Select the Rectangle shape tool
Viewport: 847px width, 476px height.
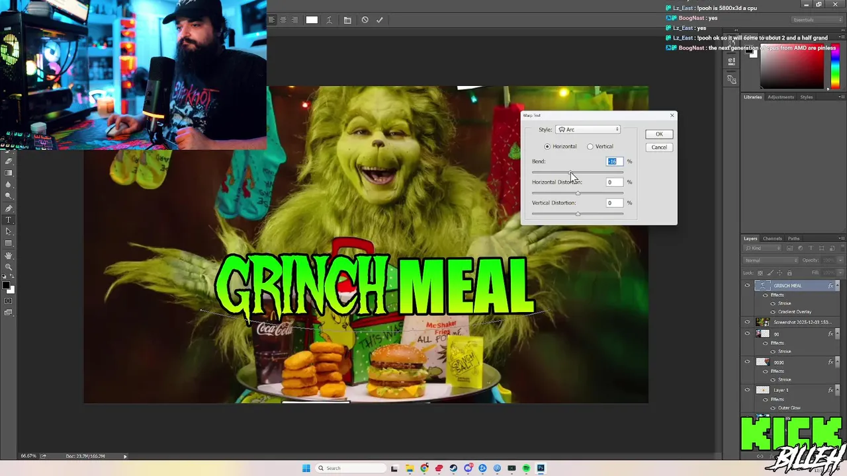[9, 243]
